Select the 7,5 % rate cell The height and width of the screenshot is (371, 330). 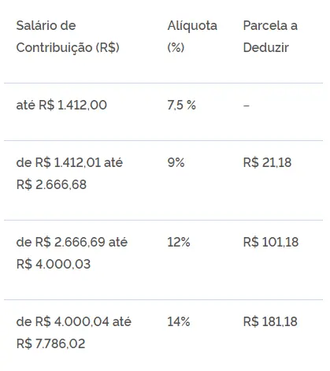tap(182, 105)
